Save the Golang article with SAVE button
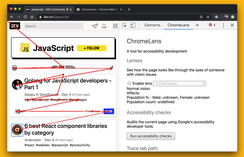244x157 pixels. tap(109, 111)
